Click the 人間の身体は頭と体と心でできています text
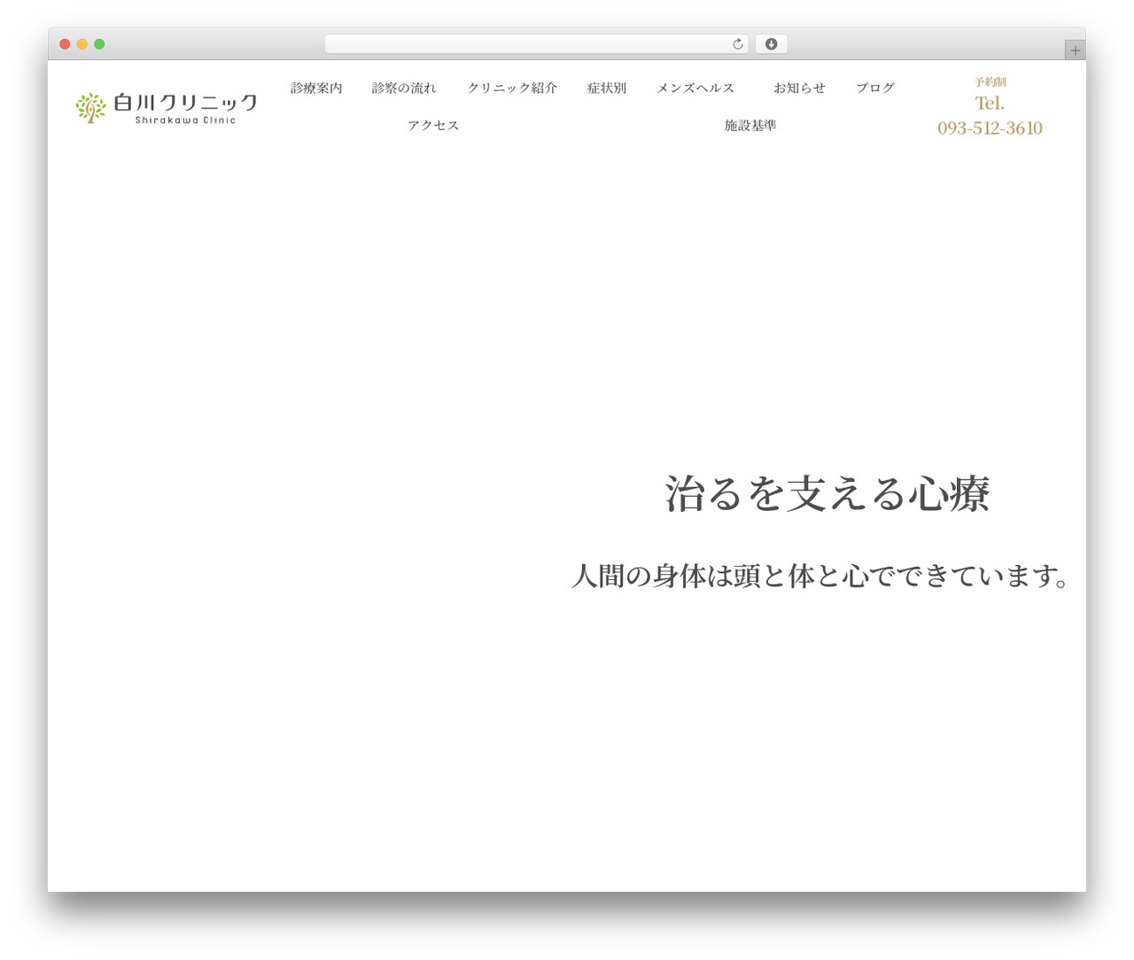This screenshot has height=960, width=1134. point(821,576)
